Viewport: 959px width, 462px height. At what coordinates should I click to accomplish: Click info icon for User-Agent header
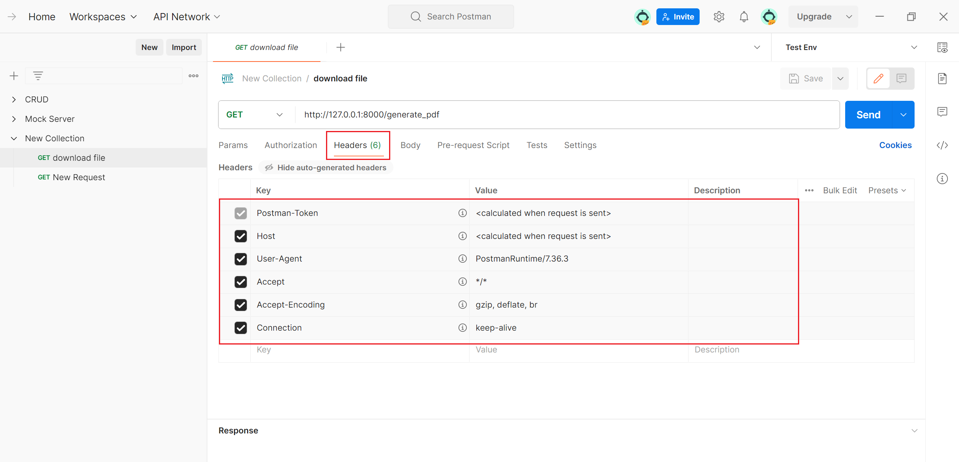462,259
